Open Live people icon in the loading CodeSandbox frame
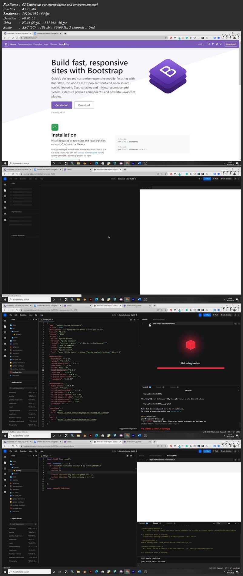Image resolution: width=243 pixels, height=576 pixels. click(x=5, y=220)
